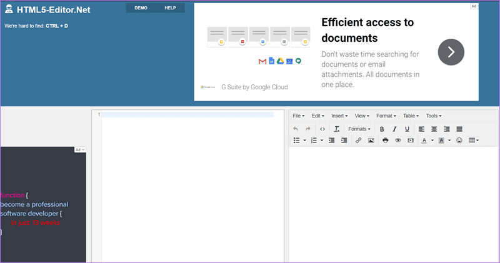Viewport: 500px width, 263px height.
Task: Align text center
Action: coord(434,129)
